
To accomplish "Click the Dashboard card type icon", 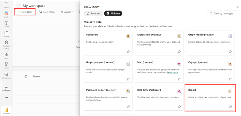I will (128, 36).
